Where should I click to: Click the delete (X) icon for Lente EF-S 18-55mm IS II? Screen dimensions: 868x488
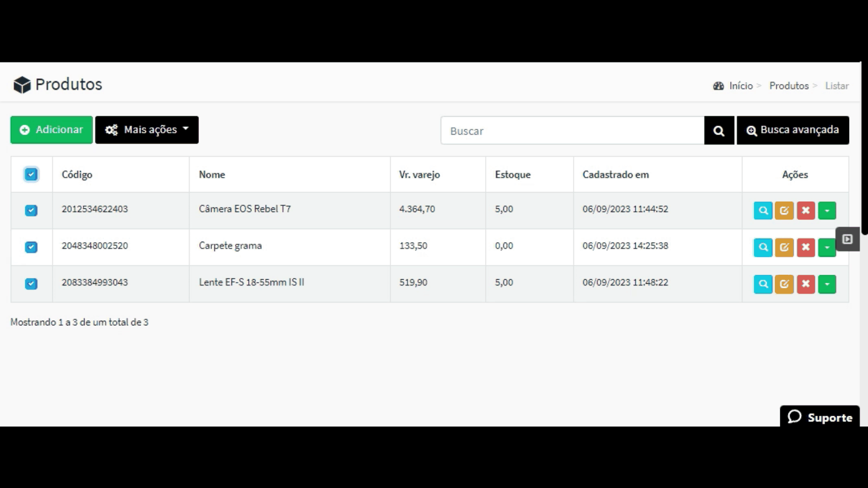point(805,284)
